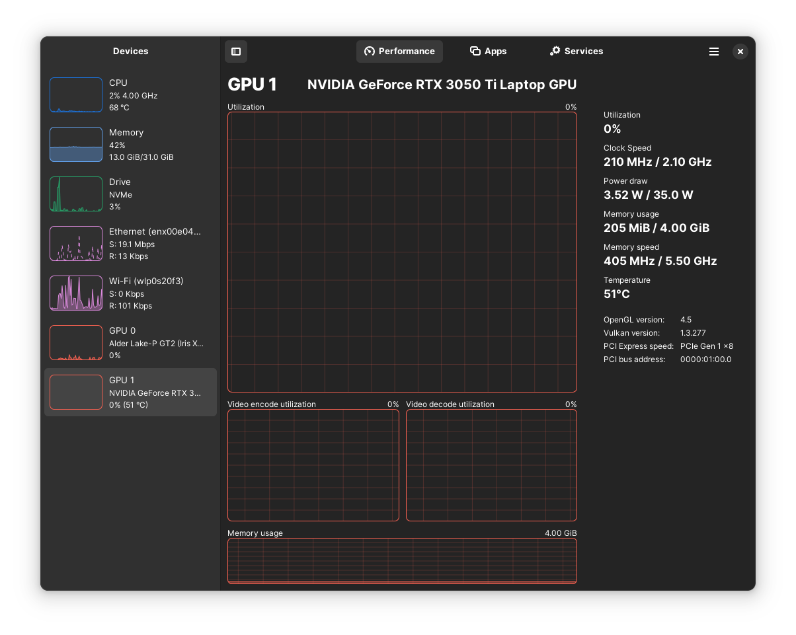Select the CPU device graph thumbnail
The image size is (796, 635).
click(76, 95)
